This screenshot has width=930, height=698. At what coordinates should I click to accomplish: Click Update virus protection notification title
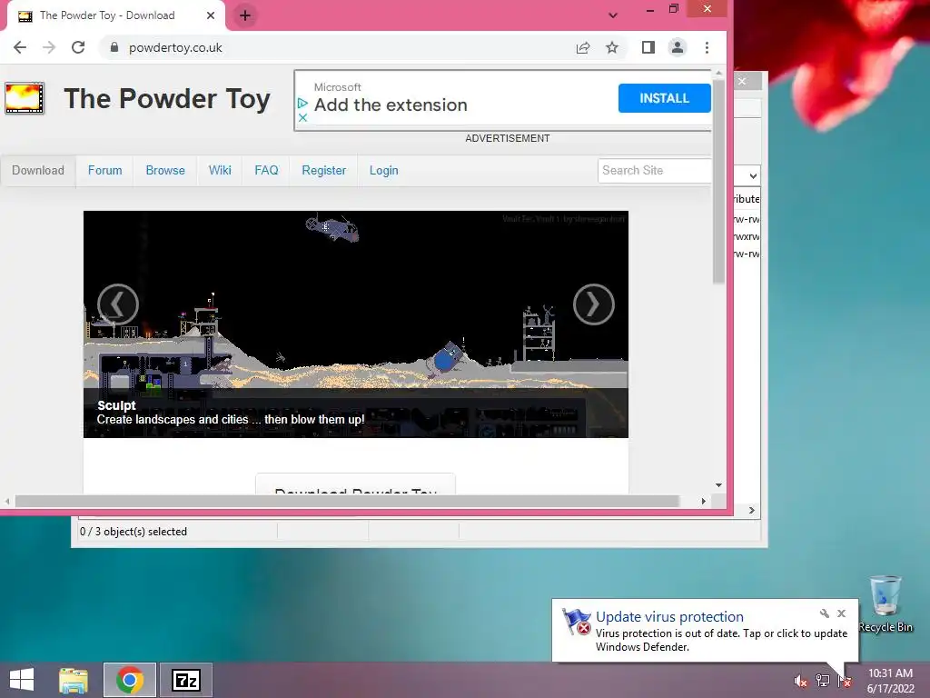(x=669, y=617)
